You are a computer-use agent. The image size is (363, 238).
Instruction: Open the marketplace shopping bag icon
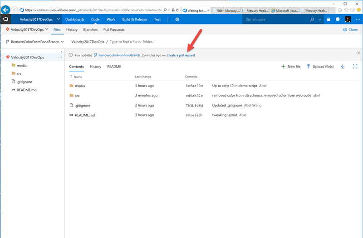click(328, 19)
